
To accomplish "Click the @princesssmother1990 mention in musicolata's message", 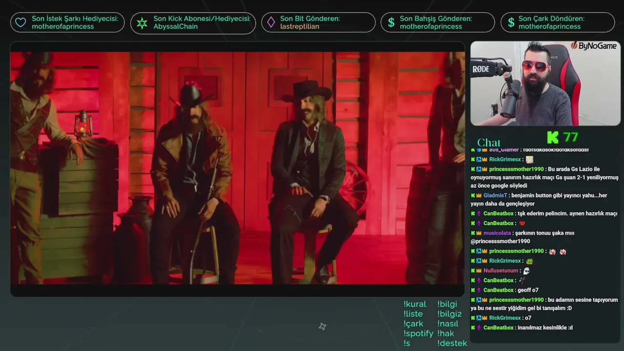I will point(500,241).
